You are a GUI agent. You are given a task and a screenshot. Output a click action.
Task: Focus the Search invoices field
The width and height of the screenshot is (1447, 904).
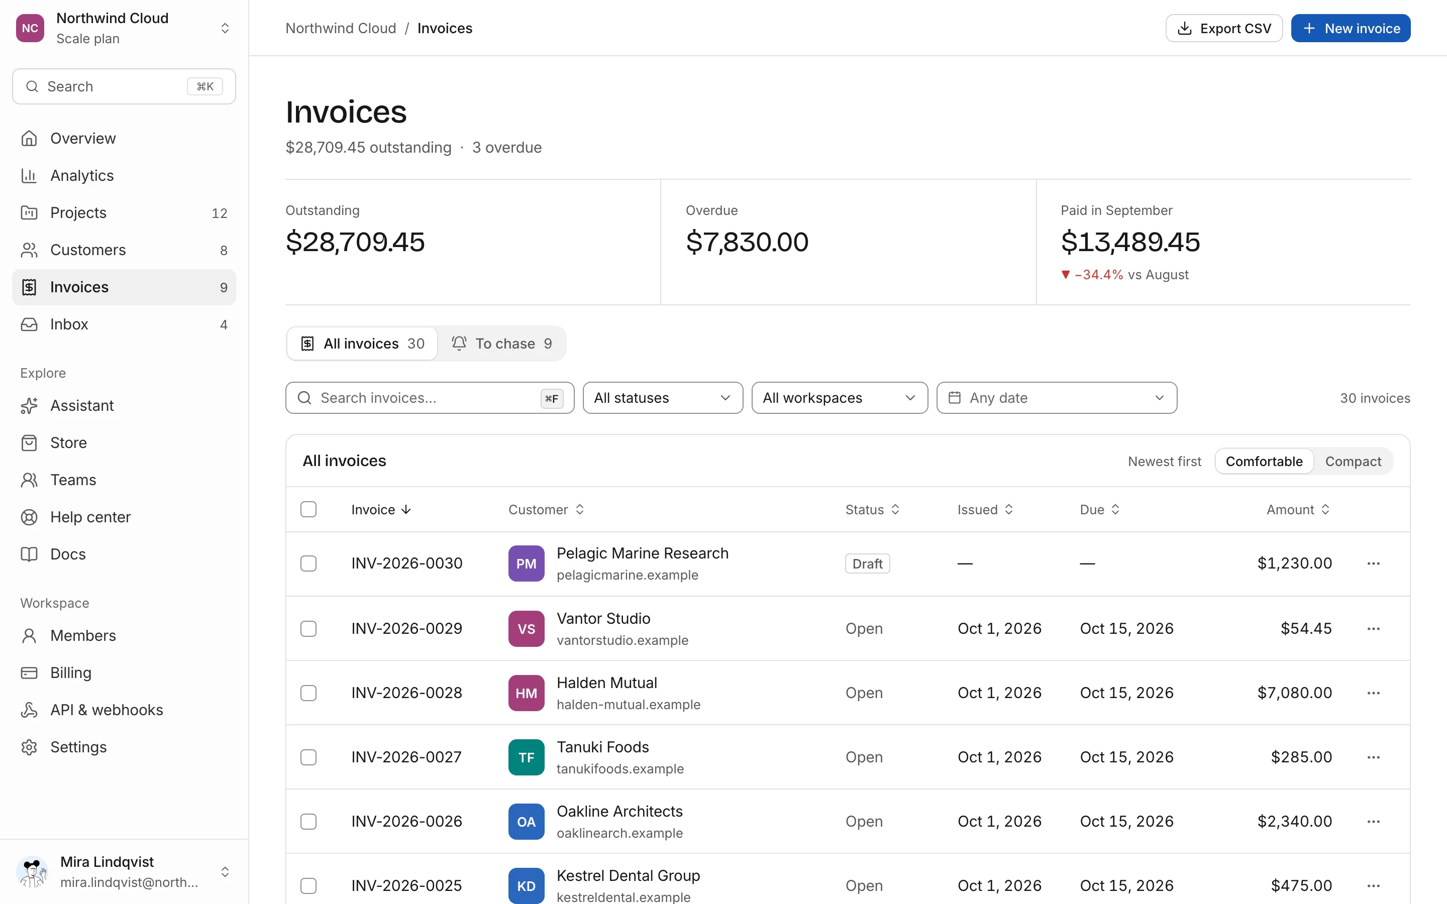[x=429, y=398]
